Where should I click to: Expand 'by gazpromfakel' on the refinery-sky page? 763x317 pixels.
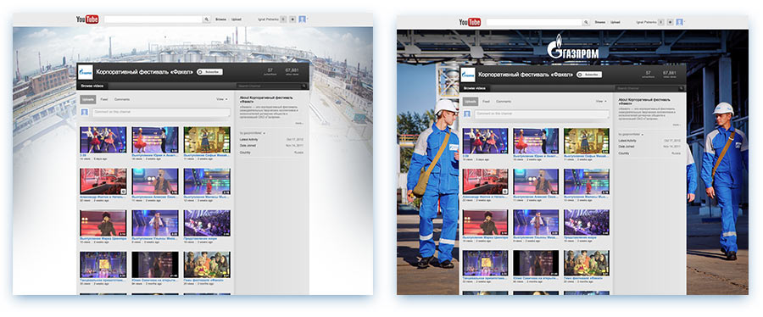(x=253, y=133)
